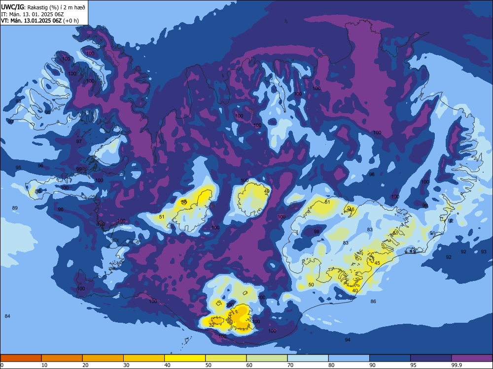Click the '84' humidity value over the sea
This screenshot has width=493, height=369.
tap(7, 316)
